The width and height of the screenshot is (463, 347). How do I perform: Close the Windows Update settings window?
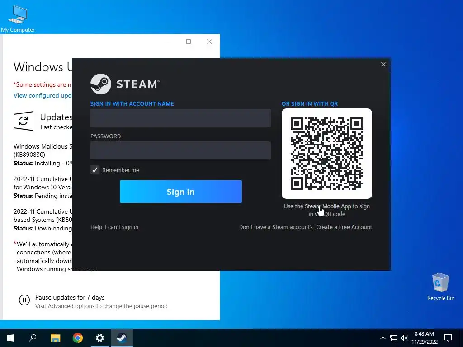point(209,42)
